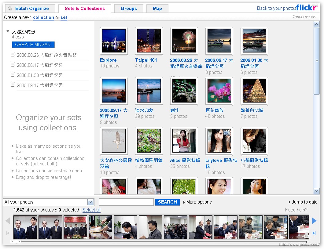Viewport: 324px width, 249px height.
Task: Jump to end of photo strip
Action: point(314,233)
